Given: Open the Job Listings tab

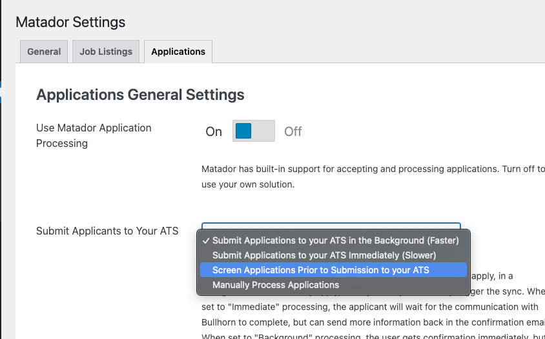Looking at the screenshot, I should coord(106,52).
